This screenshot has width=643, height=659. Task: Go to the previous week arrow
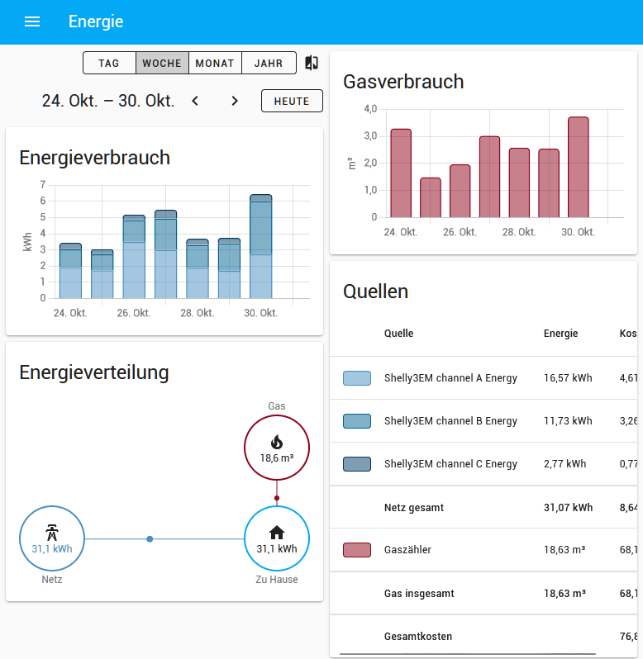point(195,101)
